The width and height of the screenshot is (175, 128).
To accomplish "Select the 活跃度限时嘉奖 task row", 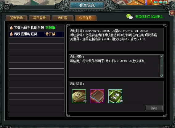I will click(36, 34).
